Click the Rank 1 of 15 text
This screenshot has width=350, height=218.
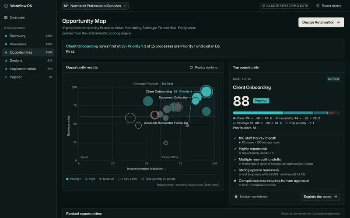pos(241,79)
